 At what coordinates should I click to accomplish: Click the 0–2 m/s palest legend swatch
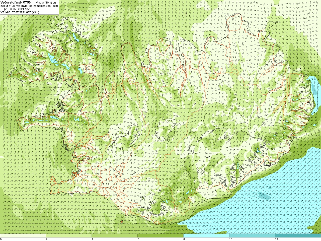(x=23, y=235)
